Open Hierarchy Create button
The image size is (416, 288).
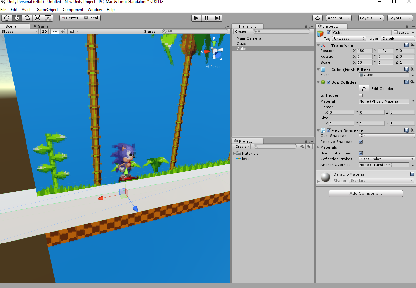242,31
